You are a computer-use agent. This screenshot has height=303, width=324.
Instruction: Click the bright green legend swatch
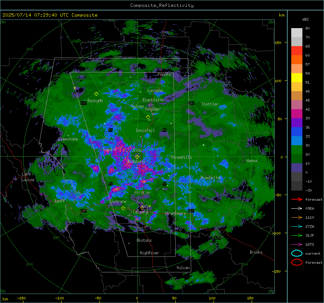pos(297,150)
